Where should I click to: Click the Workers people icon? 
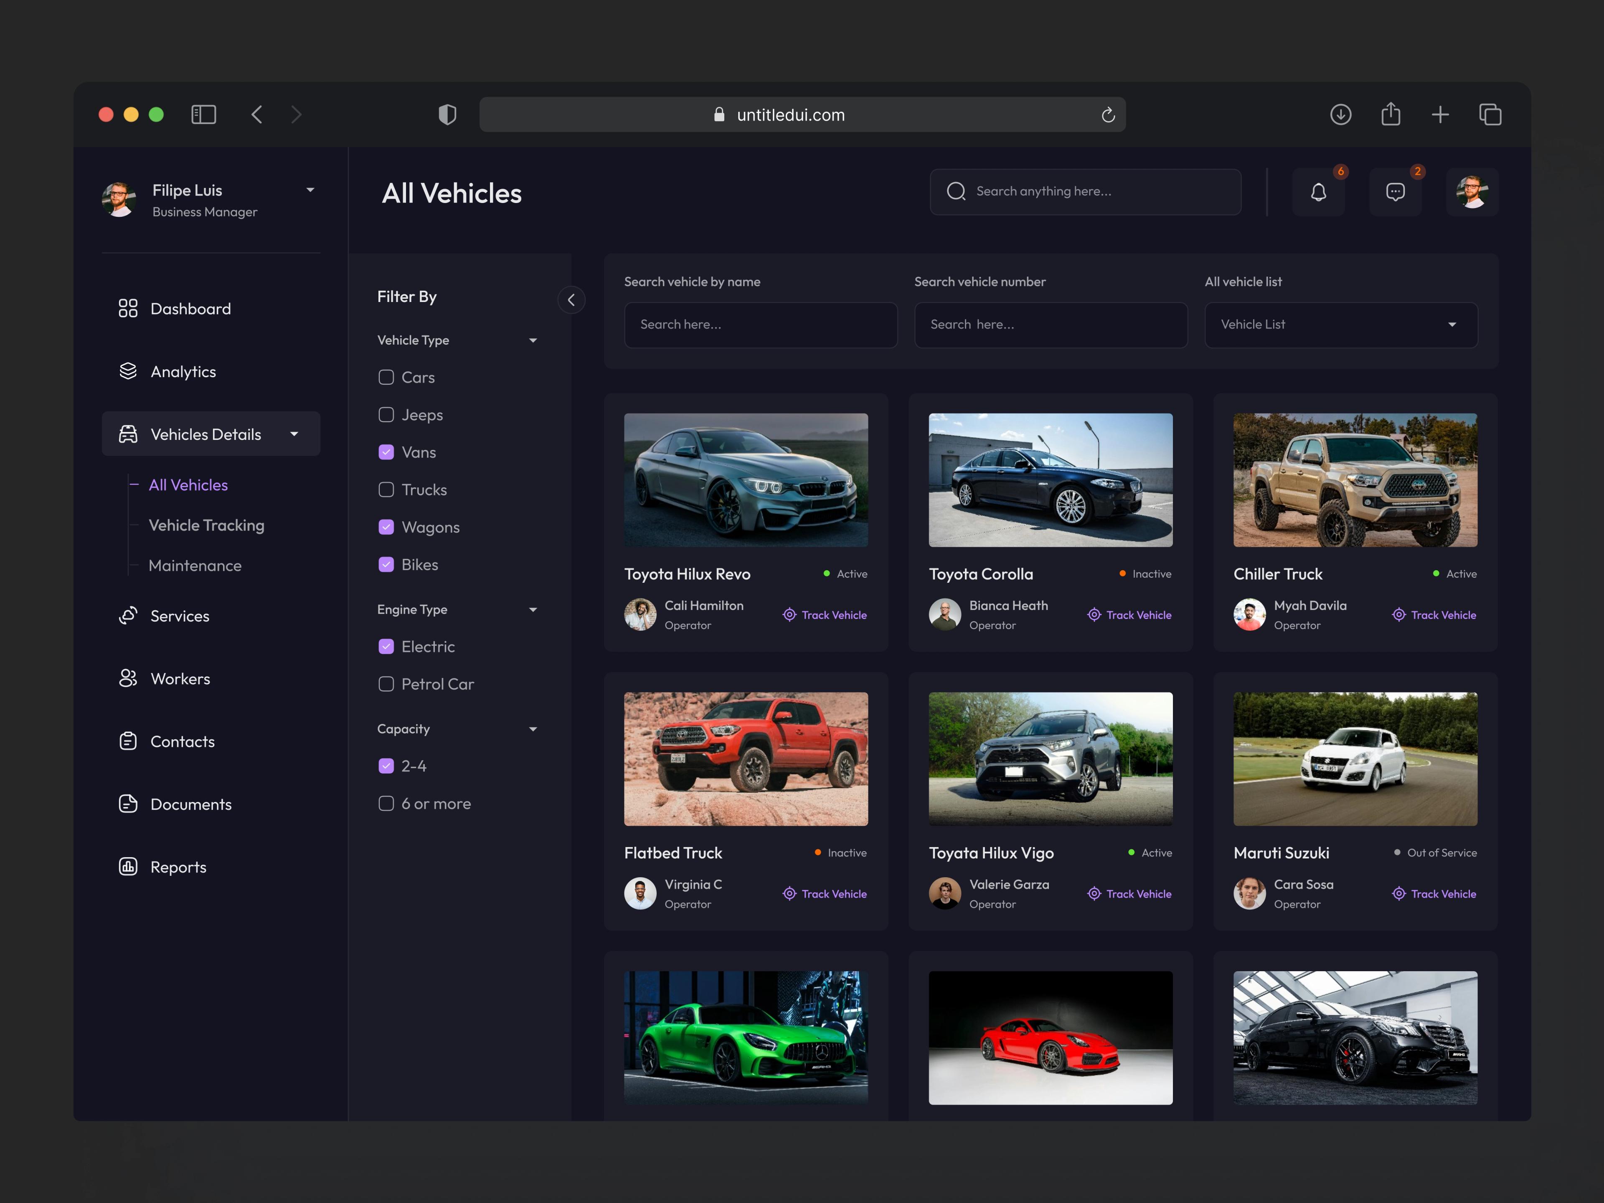tap(128, 678)
